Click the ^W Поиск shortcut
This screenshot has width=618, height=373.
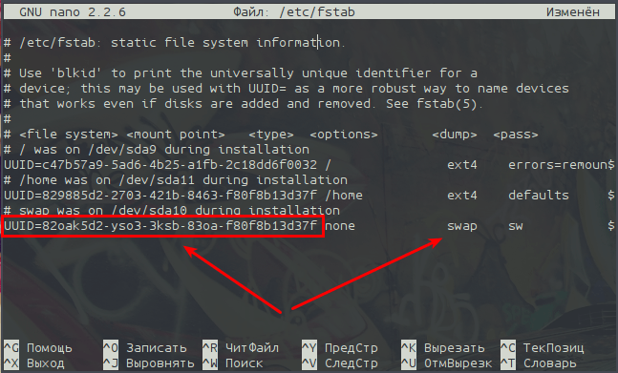(x=232, y=363)
